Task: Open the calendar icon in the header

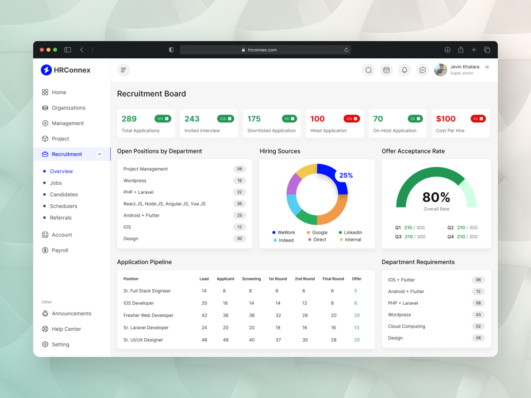Action: pyautogui.click(x=386, y=70)
